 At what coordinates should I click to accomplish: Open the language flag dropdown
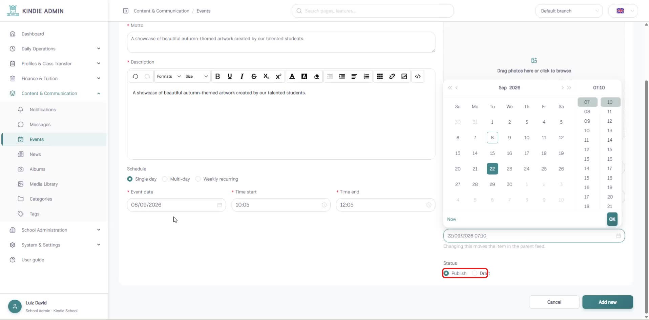623,11
